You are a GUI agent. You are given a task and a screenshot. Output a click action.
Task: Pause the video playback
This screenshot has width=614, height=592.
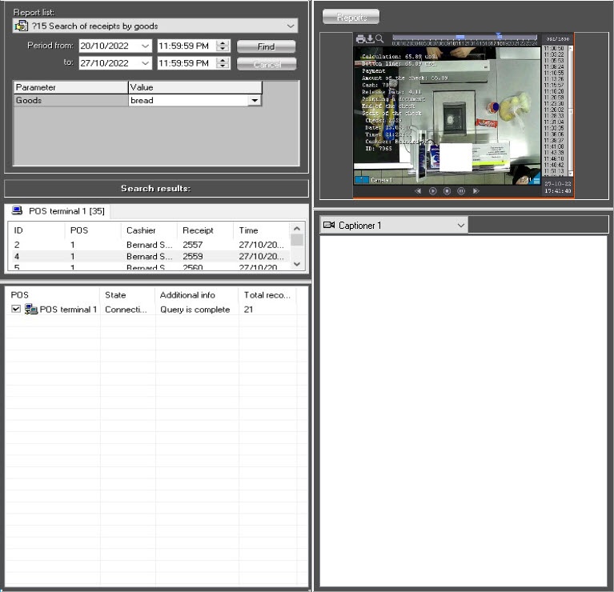click(x=461, y=191)
